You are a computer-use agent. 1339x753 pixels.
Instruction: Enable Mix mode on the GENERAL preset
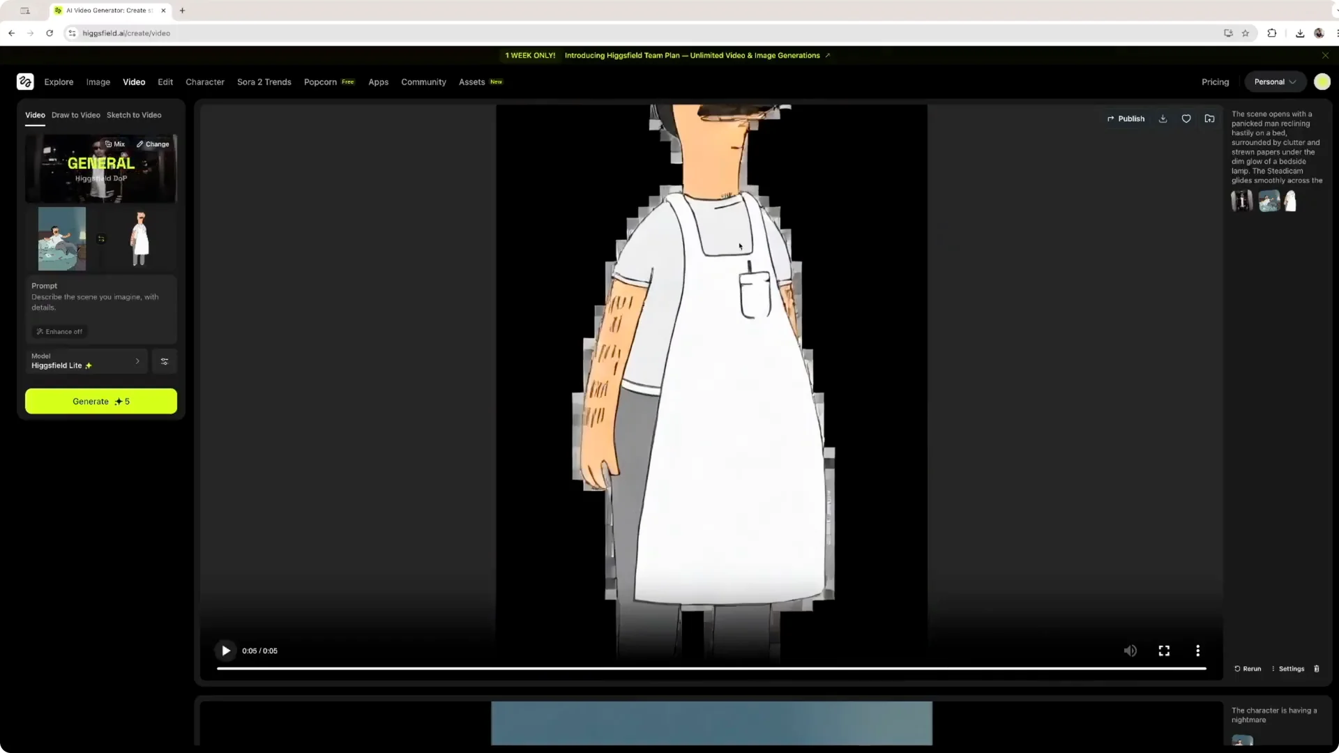(114, 144)
